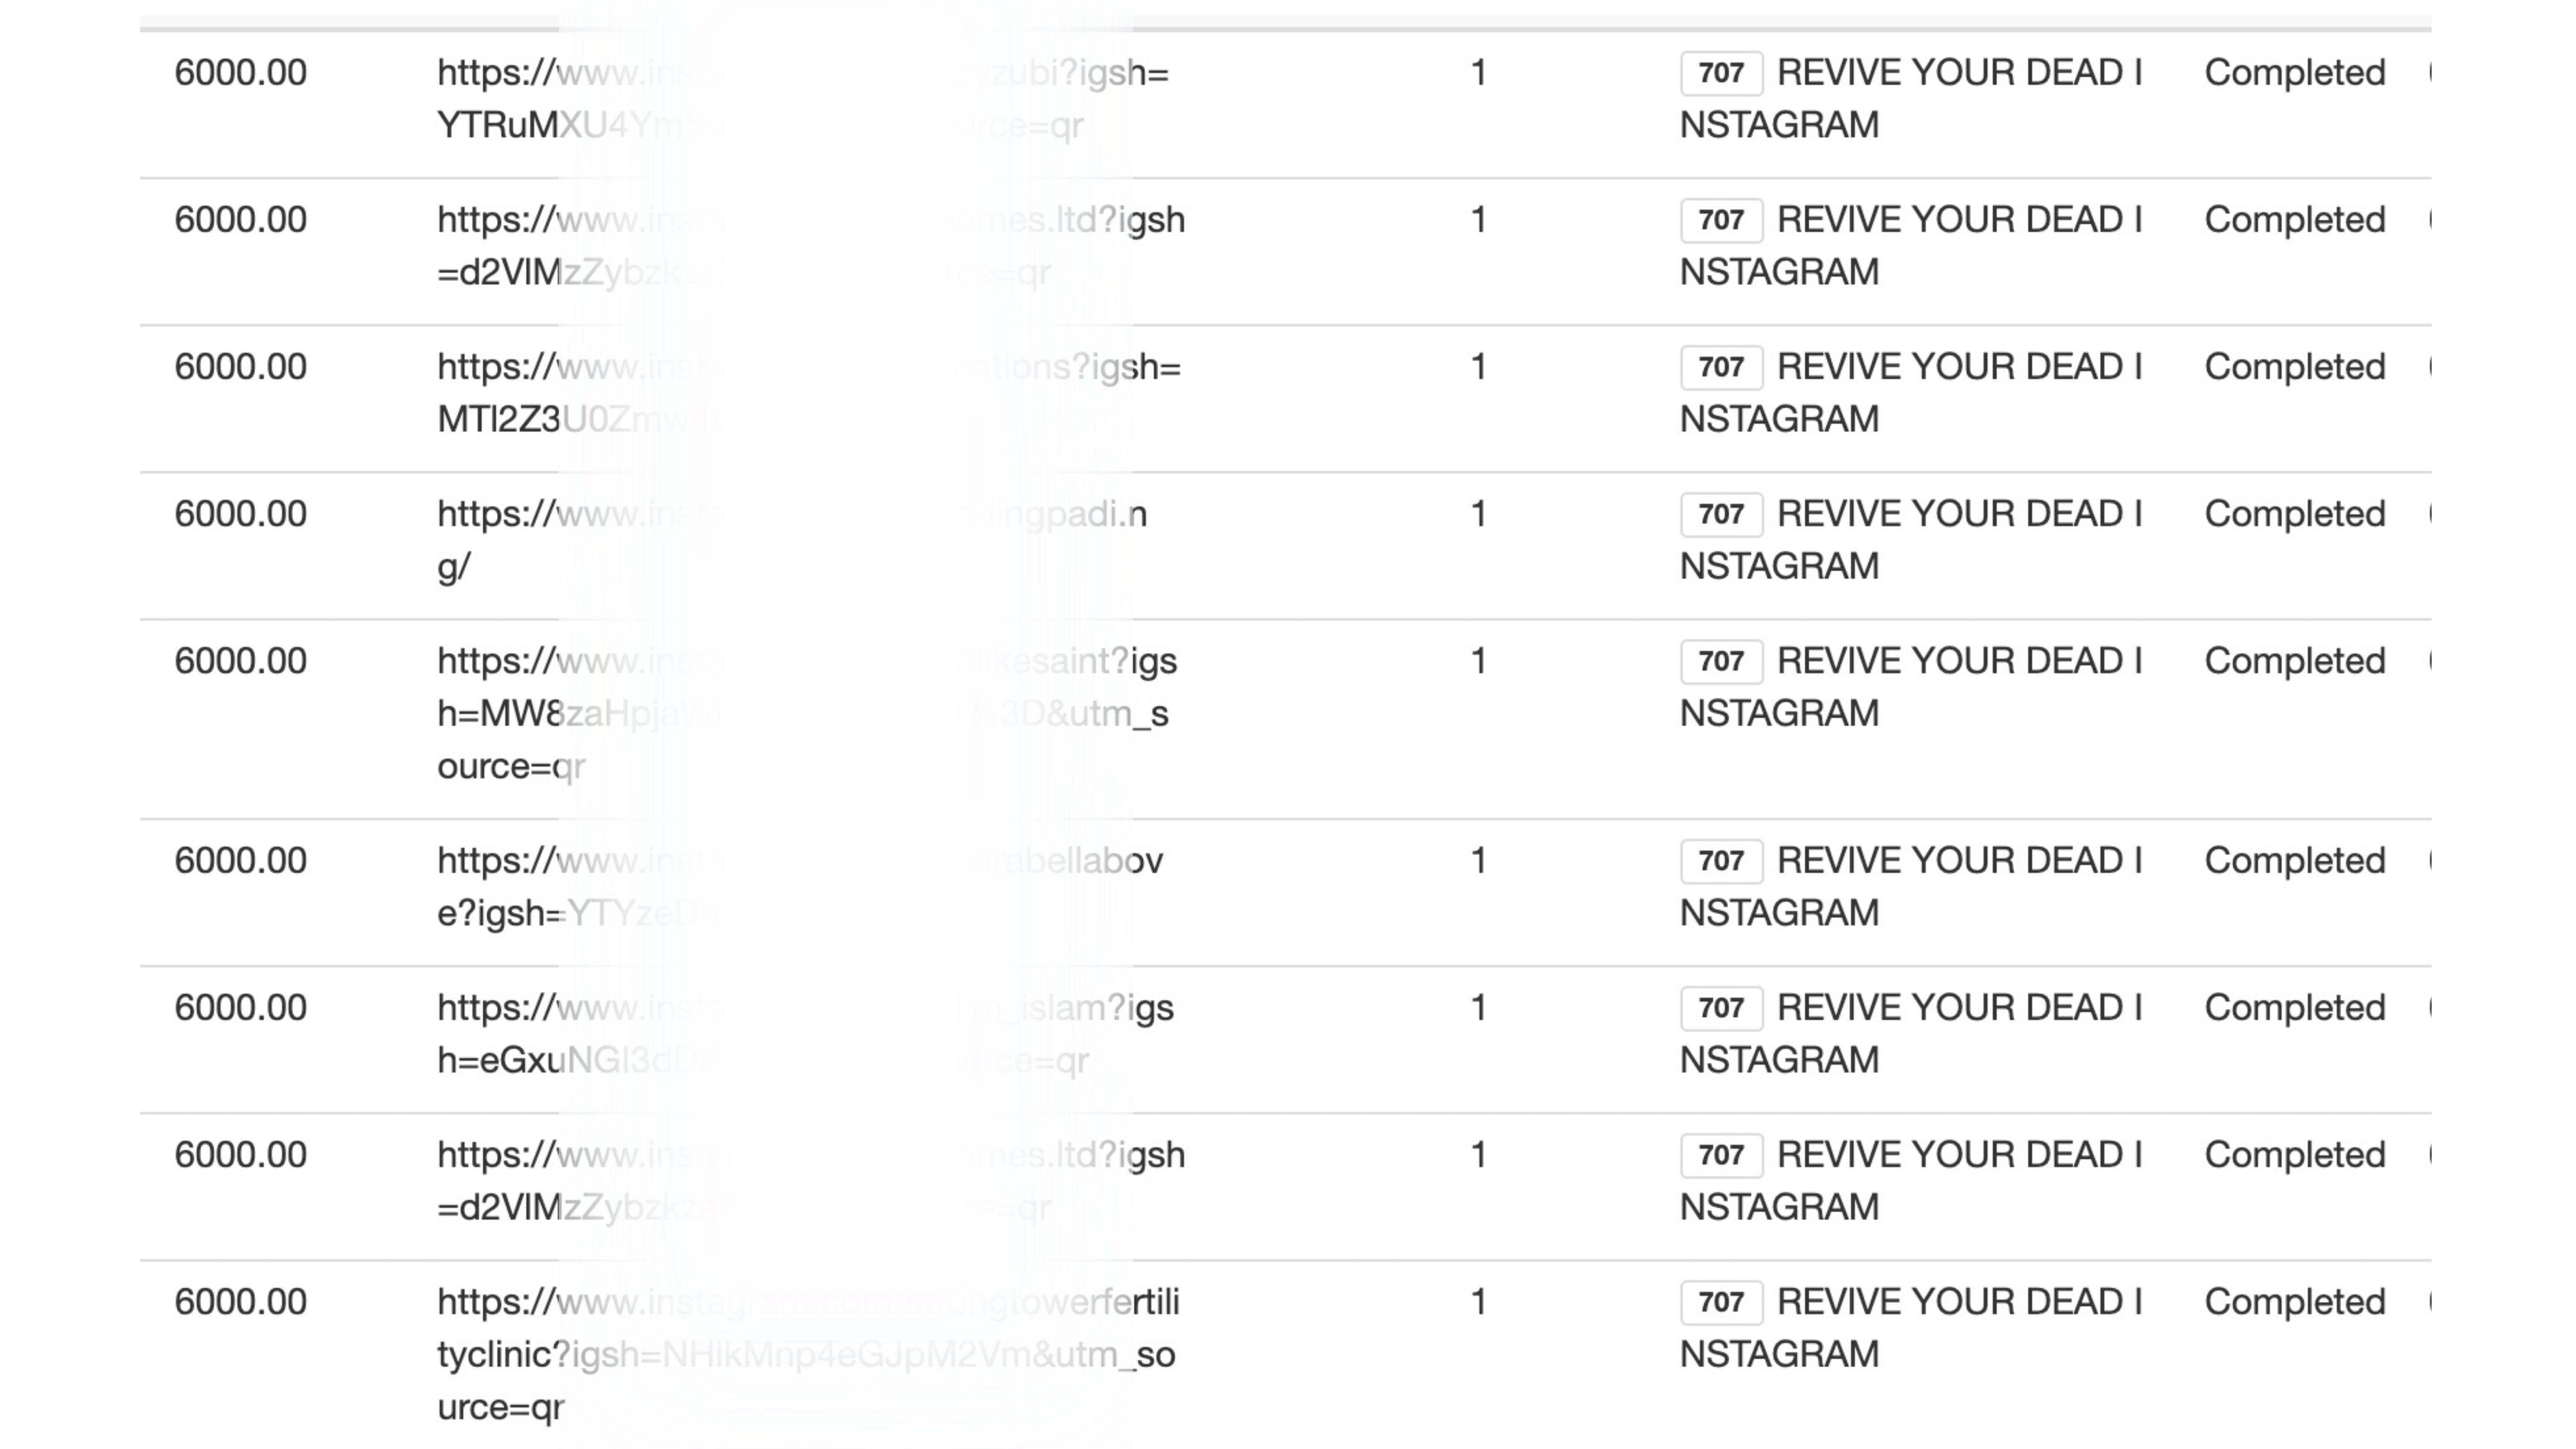Viewport: 2576px width, 1449px height.
Task: Select REVIVE YOUR DEAD INSTAGRAM in ations?igsh row
Action: click(x=1911, y=393)
